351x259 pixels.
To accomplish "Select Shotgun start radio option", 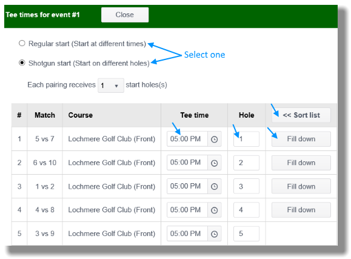I will click(x=22, y=62).
